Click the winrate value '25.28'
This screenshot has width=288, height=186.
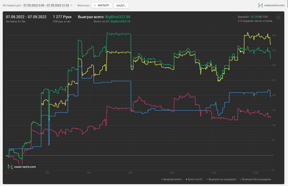[254, 17]
